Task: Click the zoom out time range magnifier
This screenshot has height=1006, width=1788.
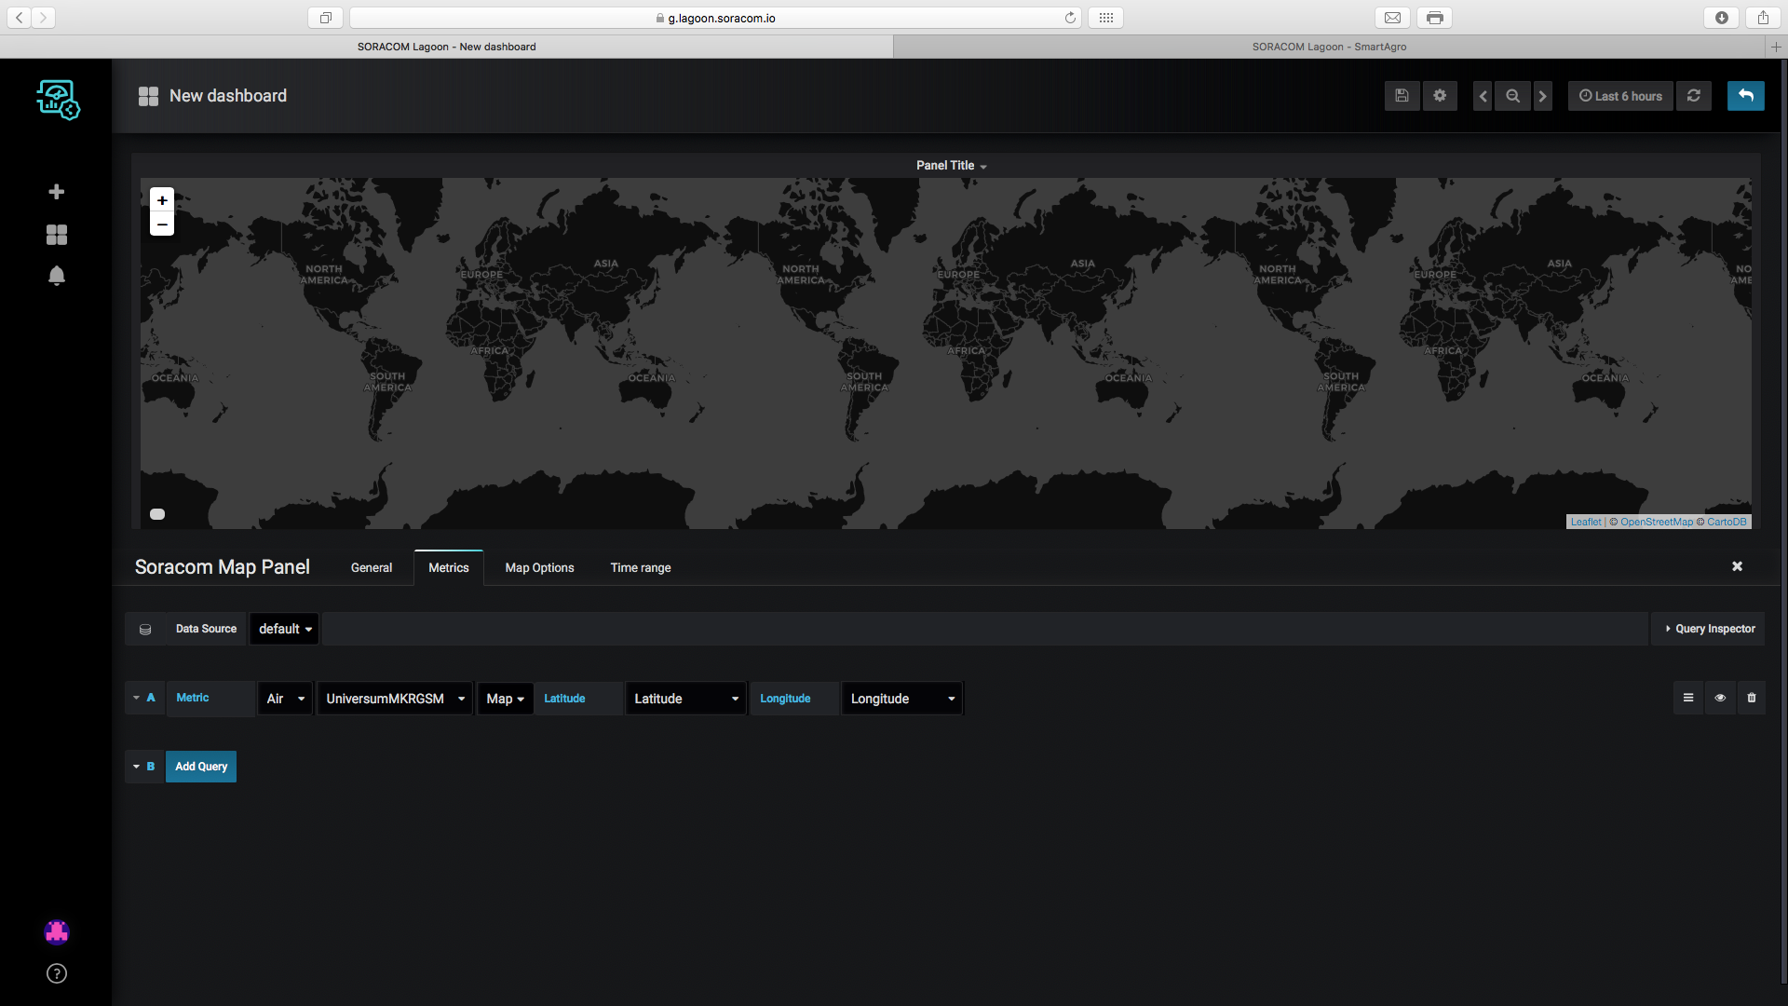Action: (x=1512, y=96)
